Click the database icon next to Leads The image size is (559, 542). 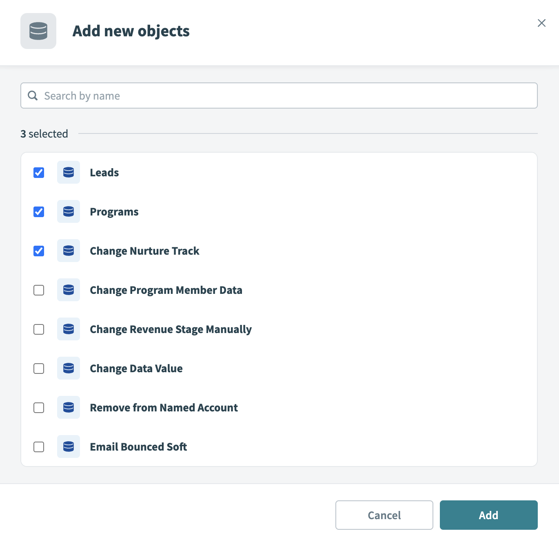click(69, 172)
